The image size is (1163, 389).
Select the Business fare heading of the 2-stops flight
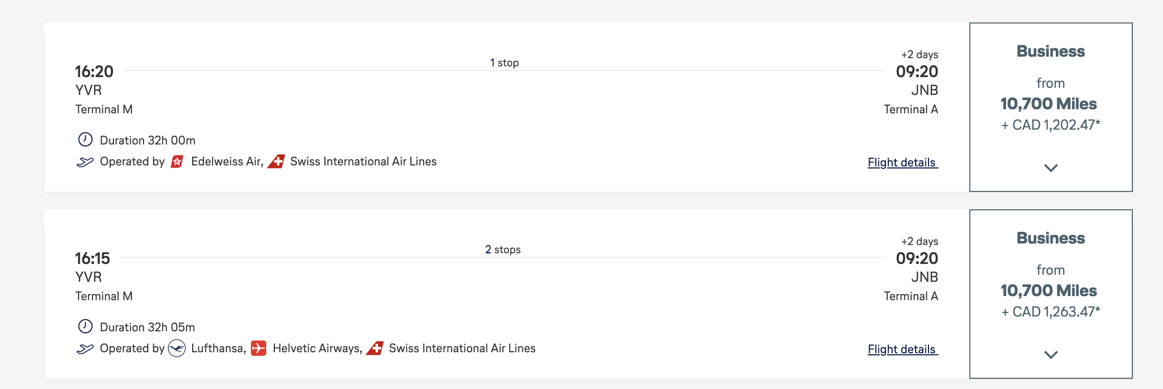pyautogui.click(x=1051, y=238)
